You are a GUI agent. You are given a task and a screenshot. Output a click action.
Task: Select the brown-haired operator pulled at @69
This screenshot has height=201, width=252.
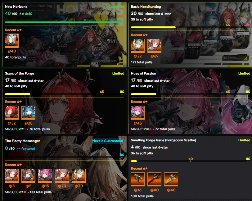[x=154, y=46]
